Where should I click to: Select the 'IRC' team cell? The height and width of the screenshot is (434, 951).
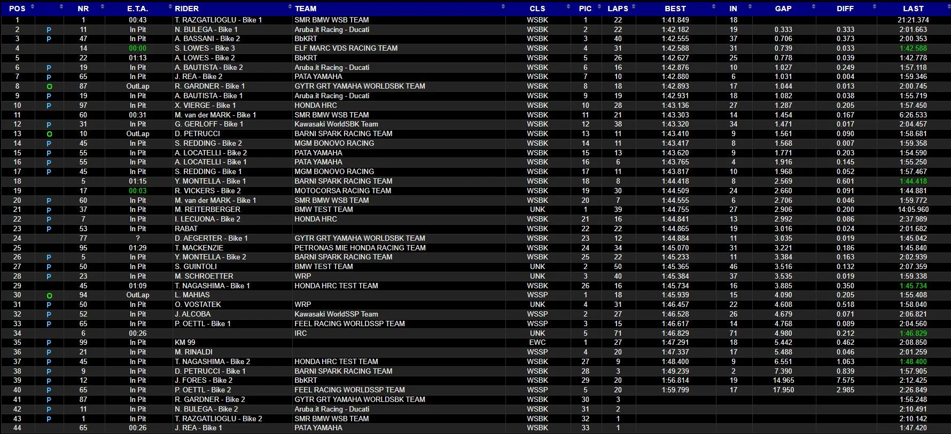[300, 333]
